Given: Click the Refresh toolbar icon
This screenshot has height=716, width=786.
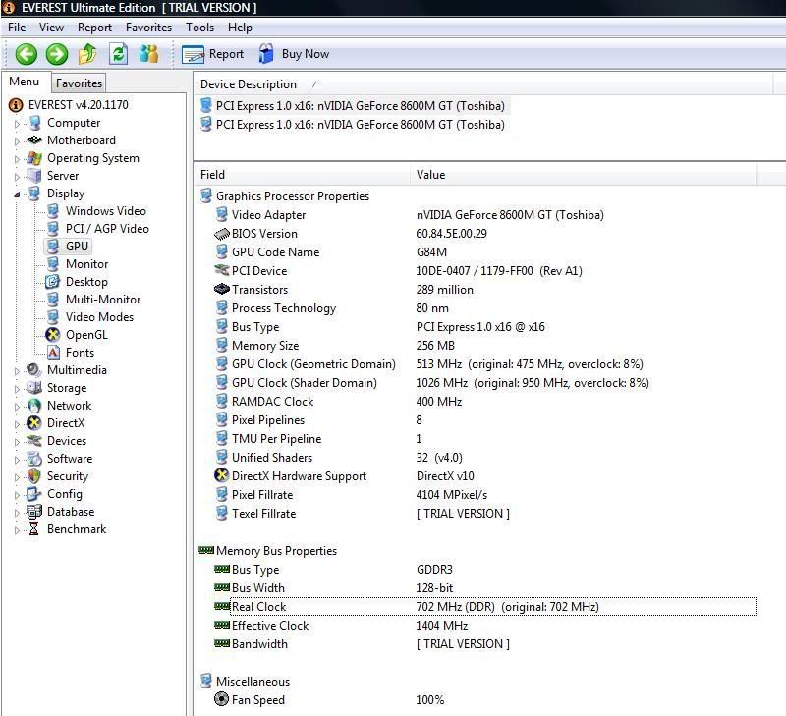Looking at the screenshot, I should [119, 54].
